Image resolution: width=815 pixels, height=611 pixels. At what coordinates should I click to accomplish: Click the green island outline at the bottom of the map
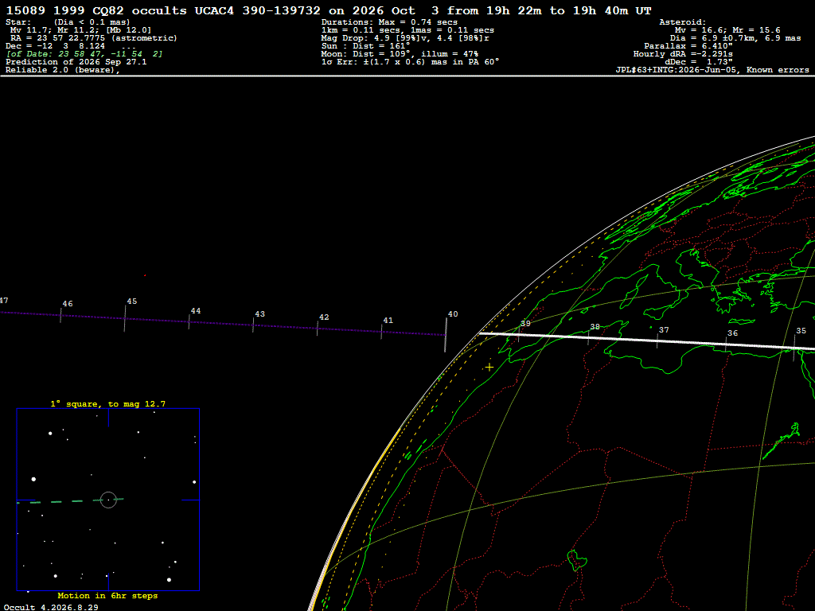click(576, 561)
